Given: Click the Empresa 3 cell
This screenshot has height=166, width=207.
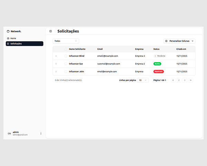Looking at the screenshot, I should coord(140,56).
